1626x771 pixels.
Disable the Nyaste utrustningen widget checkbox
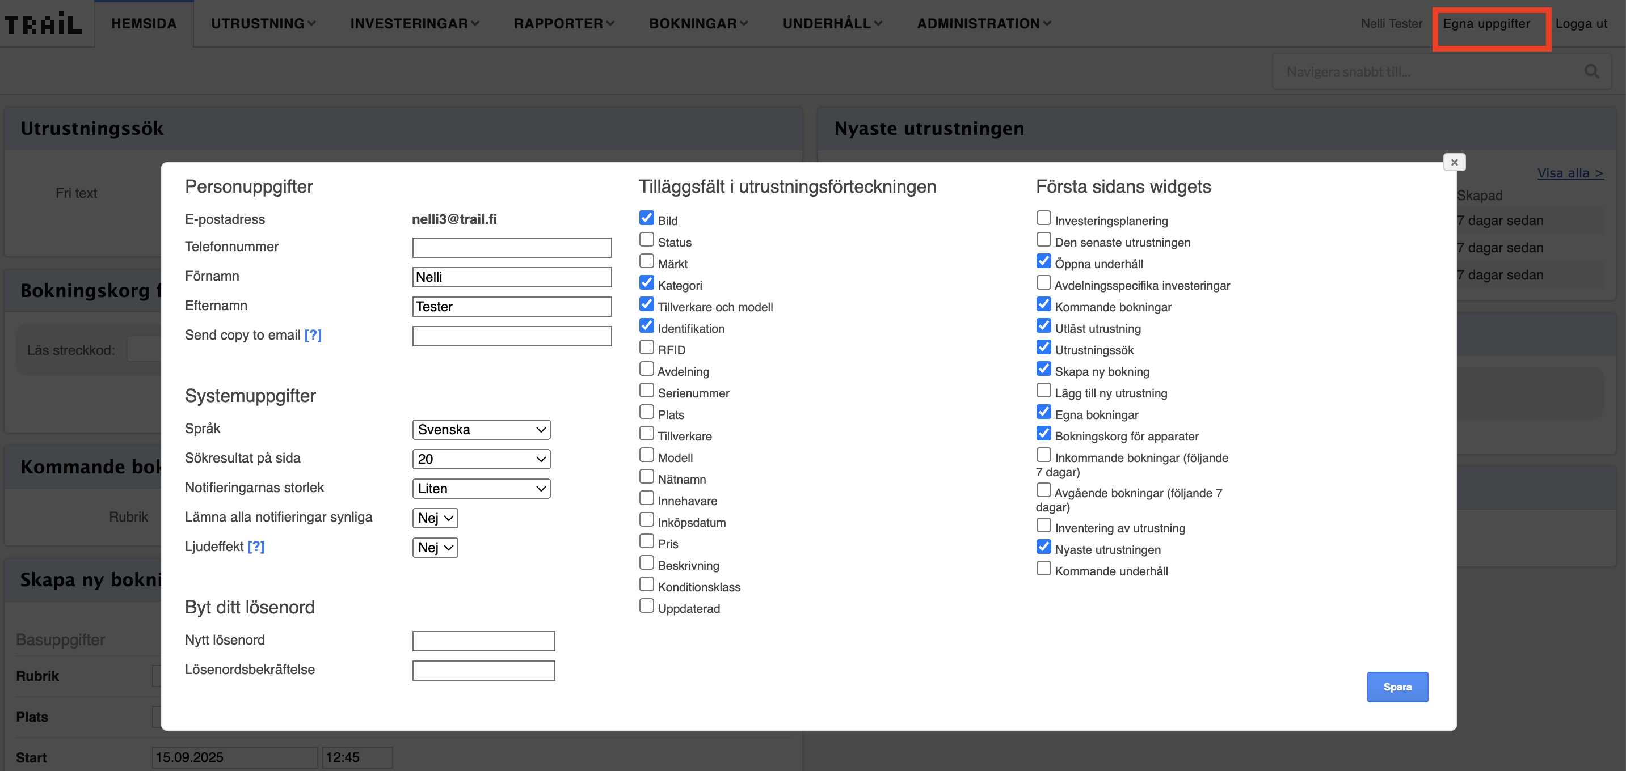(x=1043, y=547)
